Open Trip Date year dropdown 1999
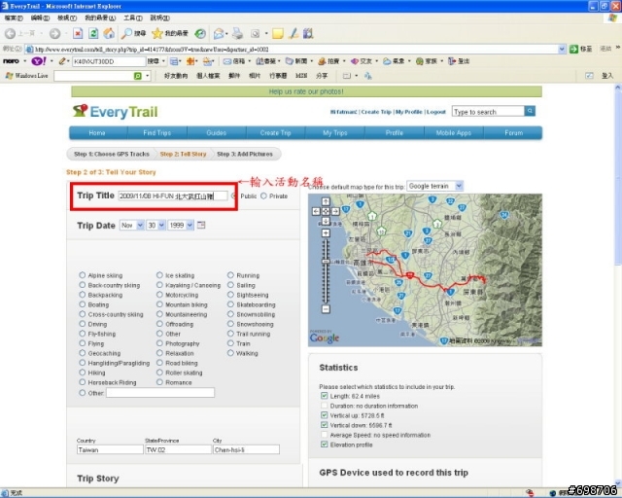 coord(181,226)
